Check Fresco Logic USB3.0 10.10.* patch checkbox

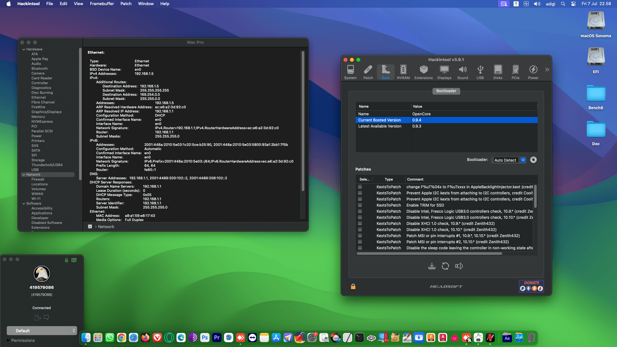tap(360, 217)
